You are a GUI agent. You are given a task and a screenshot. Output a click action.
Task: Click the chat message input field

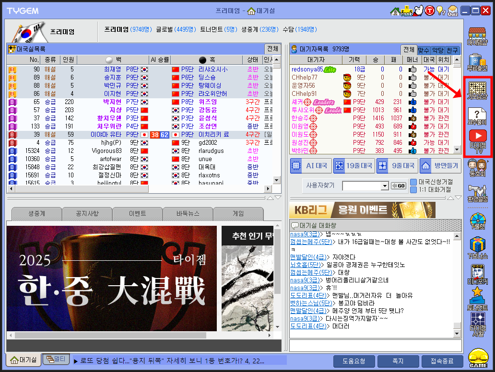click(376, 346)
